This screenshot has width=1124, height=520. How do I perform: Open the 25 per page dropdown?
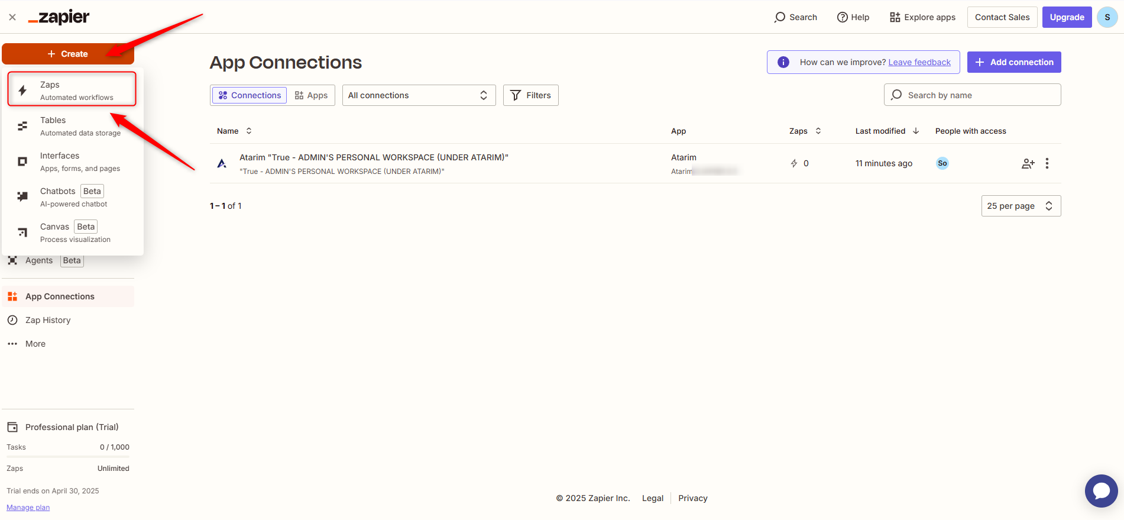tap(1020, 206)
